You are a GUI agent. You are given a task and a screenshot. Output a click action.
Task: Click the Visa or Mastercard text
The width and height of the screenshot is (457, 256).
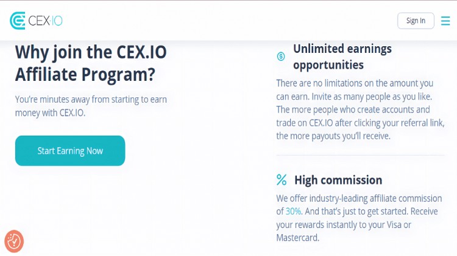344,231
